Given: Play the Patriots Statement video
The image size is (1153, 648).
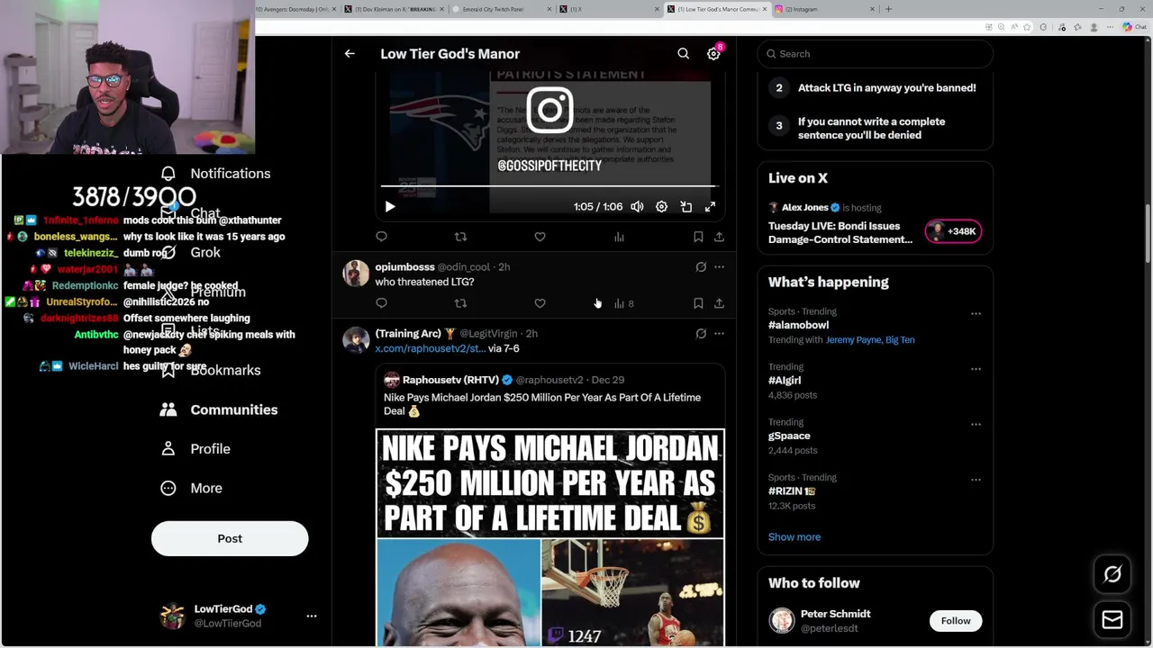Looking at the screenshot, I should 390,207.
